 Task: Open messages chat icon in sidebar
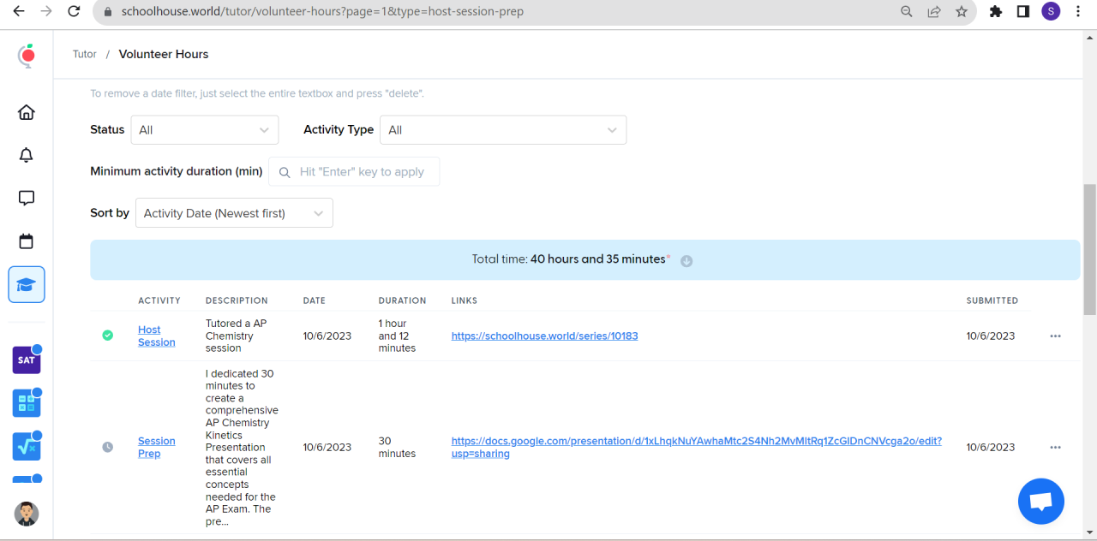coord(27,198)
